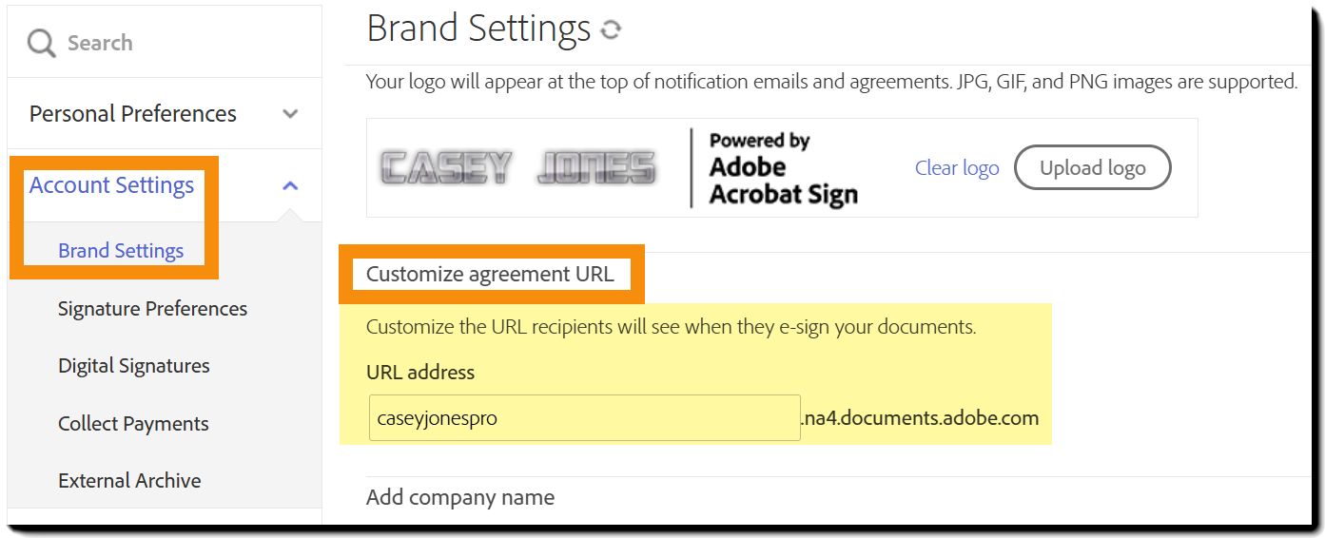Expand Personal Preferences with the down chevron
1325x538 pixels.
[290, 114]
